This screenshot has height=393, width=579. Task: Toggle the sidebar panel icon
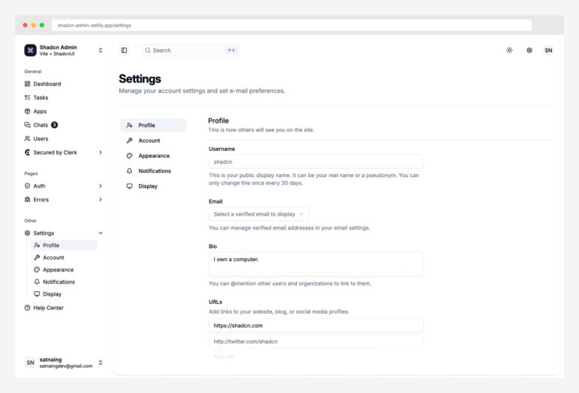(124, 51)
